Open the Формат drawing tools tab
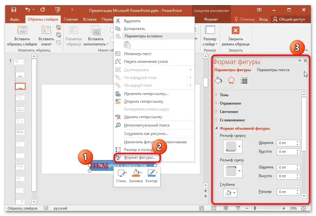The width and height of the screenshot is (316, 216). pyautogui.click(x=211, y=19)
